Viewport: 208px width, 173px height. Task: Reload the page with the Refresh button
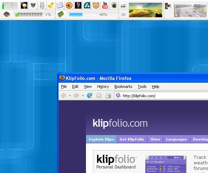(x=89, y=95)
